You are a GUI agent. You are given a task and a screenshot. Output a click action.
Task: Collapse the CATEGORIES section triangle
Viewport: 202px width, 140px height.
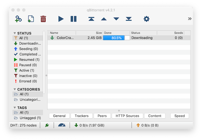tap(15, 89)
